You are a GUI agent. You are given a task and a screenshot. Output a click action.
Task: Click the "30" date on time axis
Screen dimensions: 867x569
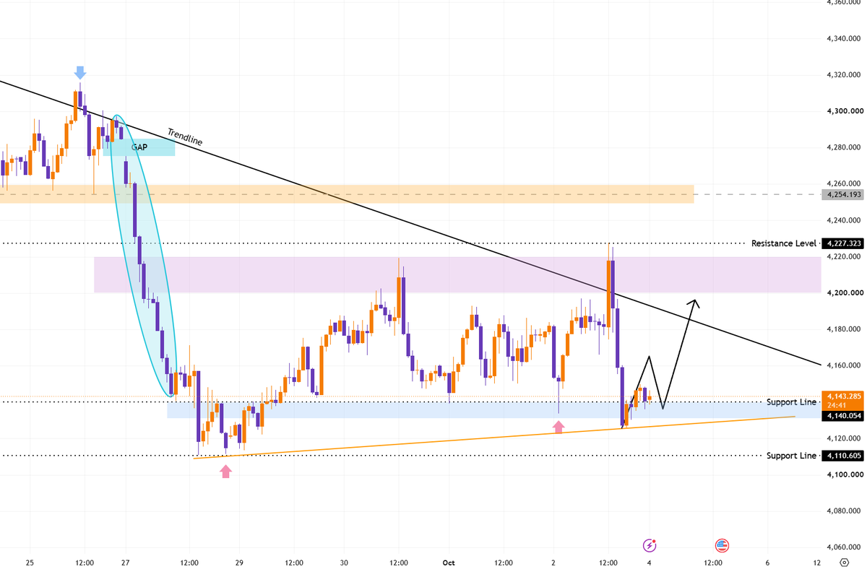tap(344, 562)
